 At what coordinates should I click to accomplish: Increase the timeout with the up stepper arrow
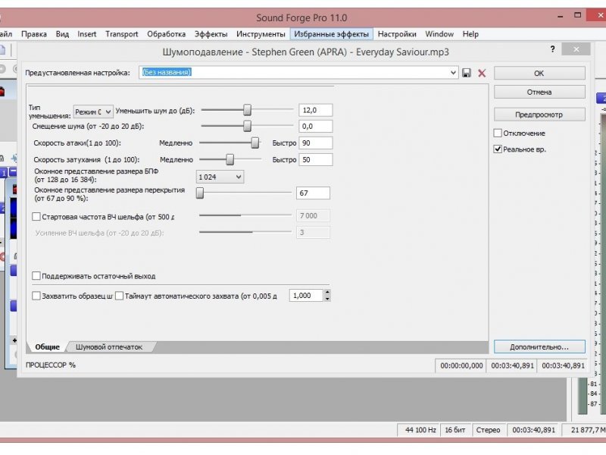pos(327,293)
